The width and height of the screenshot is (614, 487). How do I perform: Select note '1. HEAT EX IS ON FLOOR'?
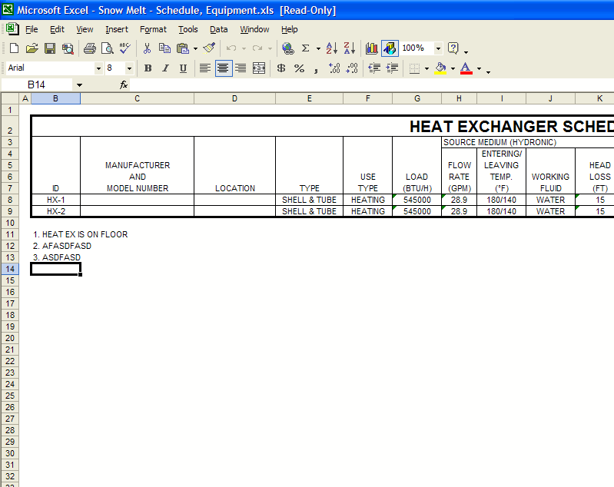pyautogui.click(x=80, y=234)
